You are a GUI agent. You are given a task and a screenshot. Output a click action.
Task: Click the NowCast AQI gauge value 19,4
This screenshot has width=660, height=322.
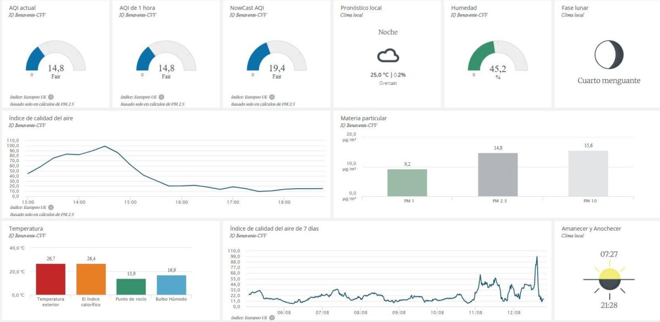tap(277, 68)
